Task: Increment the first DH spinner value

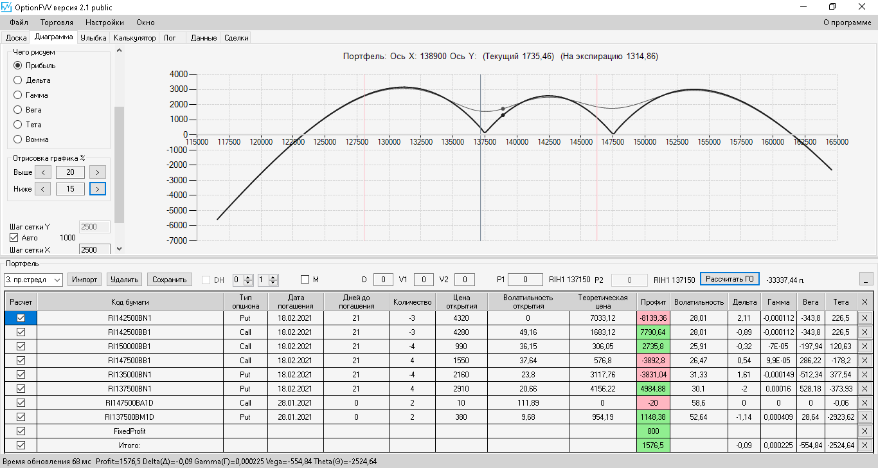Action: [x=248, y=277]
